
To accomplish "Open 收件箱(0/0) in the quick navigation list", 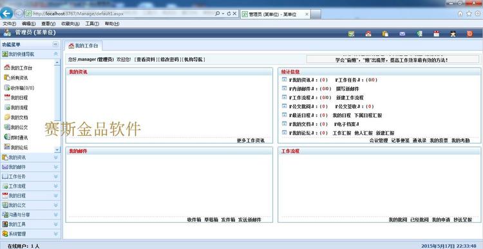I will [19, 88].
